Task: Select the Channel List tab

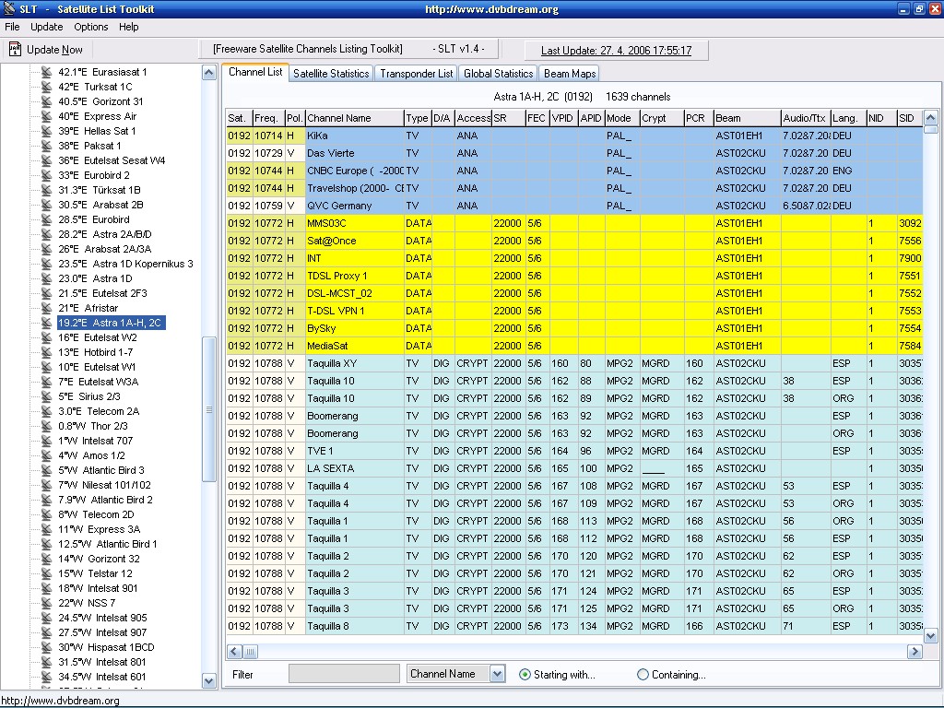Action: click(255, 72)
